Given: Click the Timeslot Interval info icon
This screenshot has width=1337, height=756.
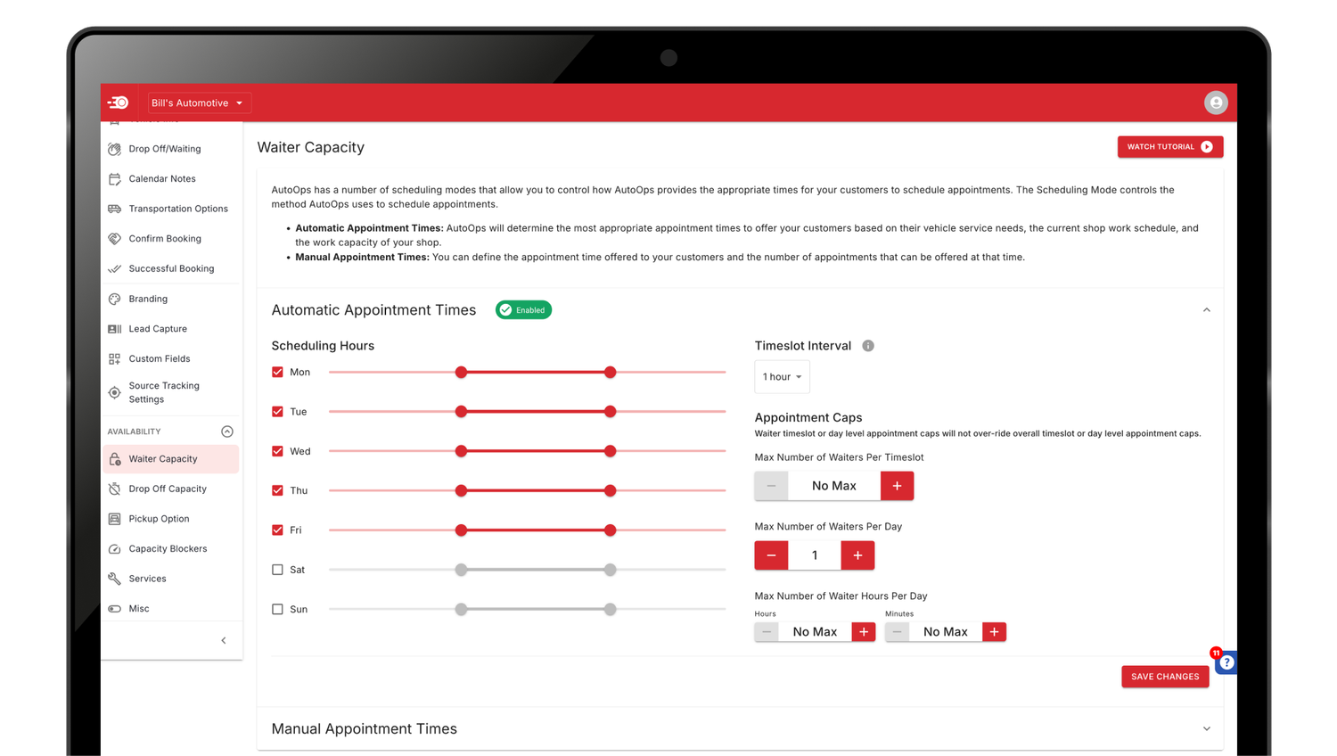Looking at the screenshot, I should pos(868,346).
